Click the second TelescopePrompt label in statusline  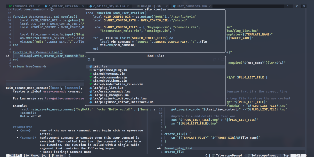point(265,155)
